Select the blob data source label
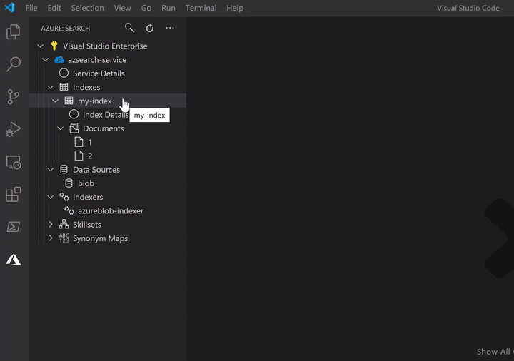Viewport: 514px width, 361px height. (86, 183)
